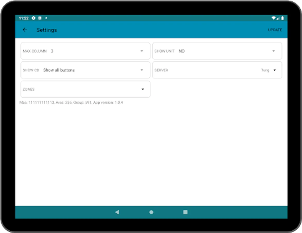The image size is (302, 233).
Task: Click the 11:32 clock in status bar
Action: tap(24, 18)
